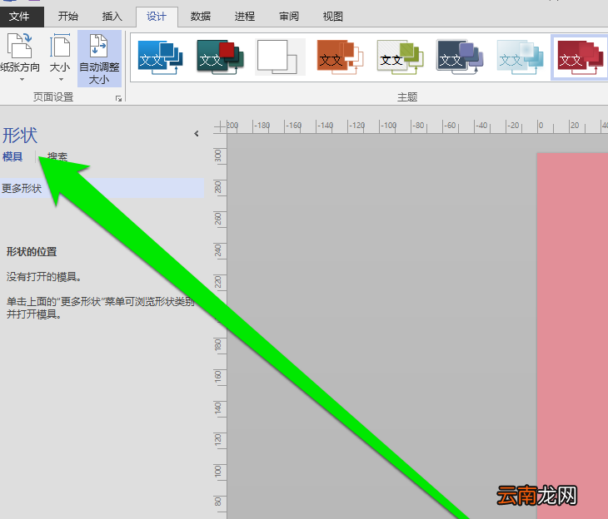Screen dimensions: 608x519
Task: Open the 纸张方向 page orientation dropdown
Action: [20, 58]
